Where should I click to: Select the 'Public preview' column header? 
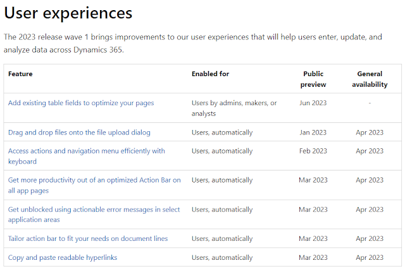[x=313, y=79]
